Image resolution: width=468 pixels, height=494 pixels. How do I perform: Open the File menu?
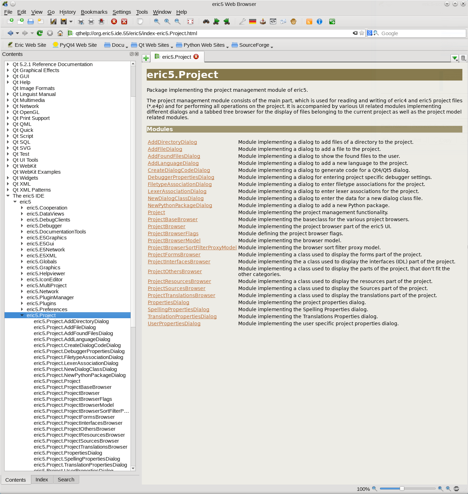point(8,12)
